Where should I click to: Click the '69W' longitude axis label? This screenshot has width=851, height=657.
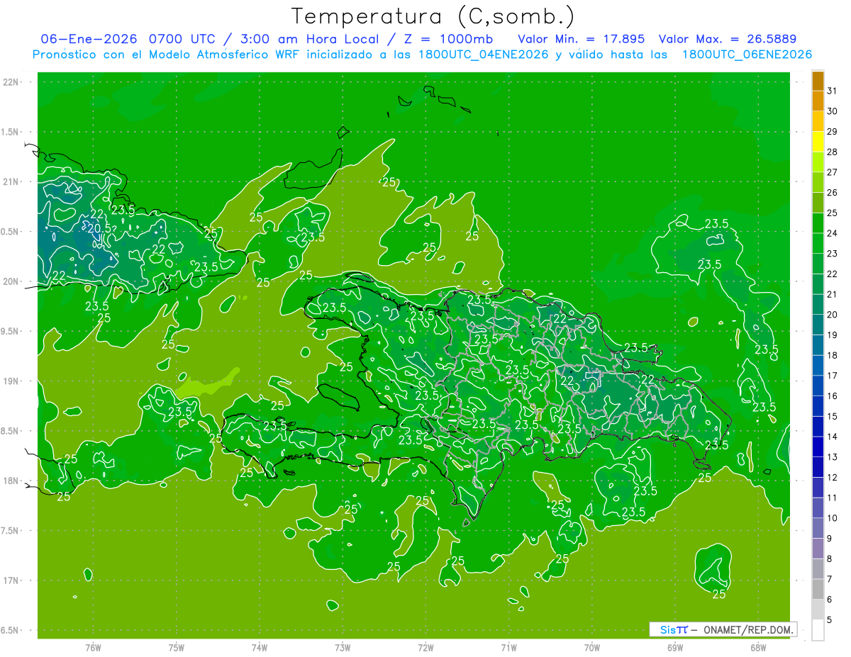675,648
